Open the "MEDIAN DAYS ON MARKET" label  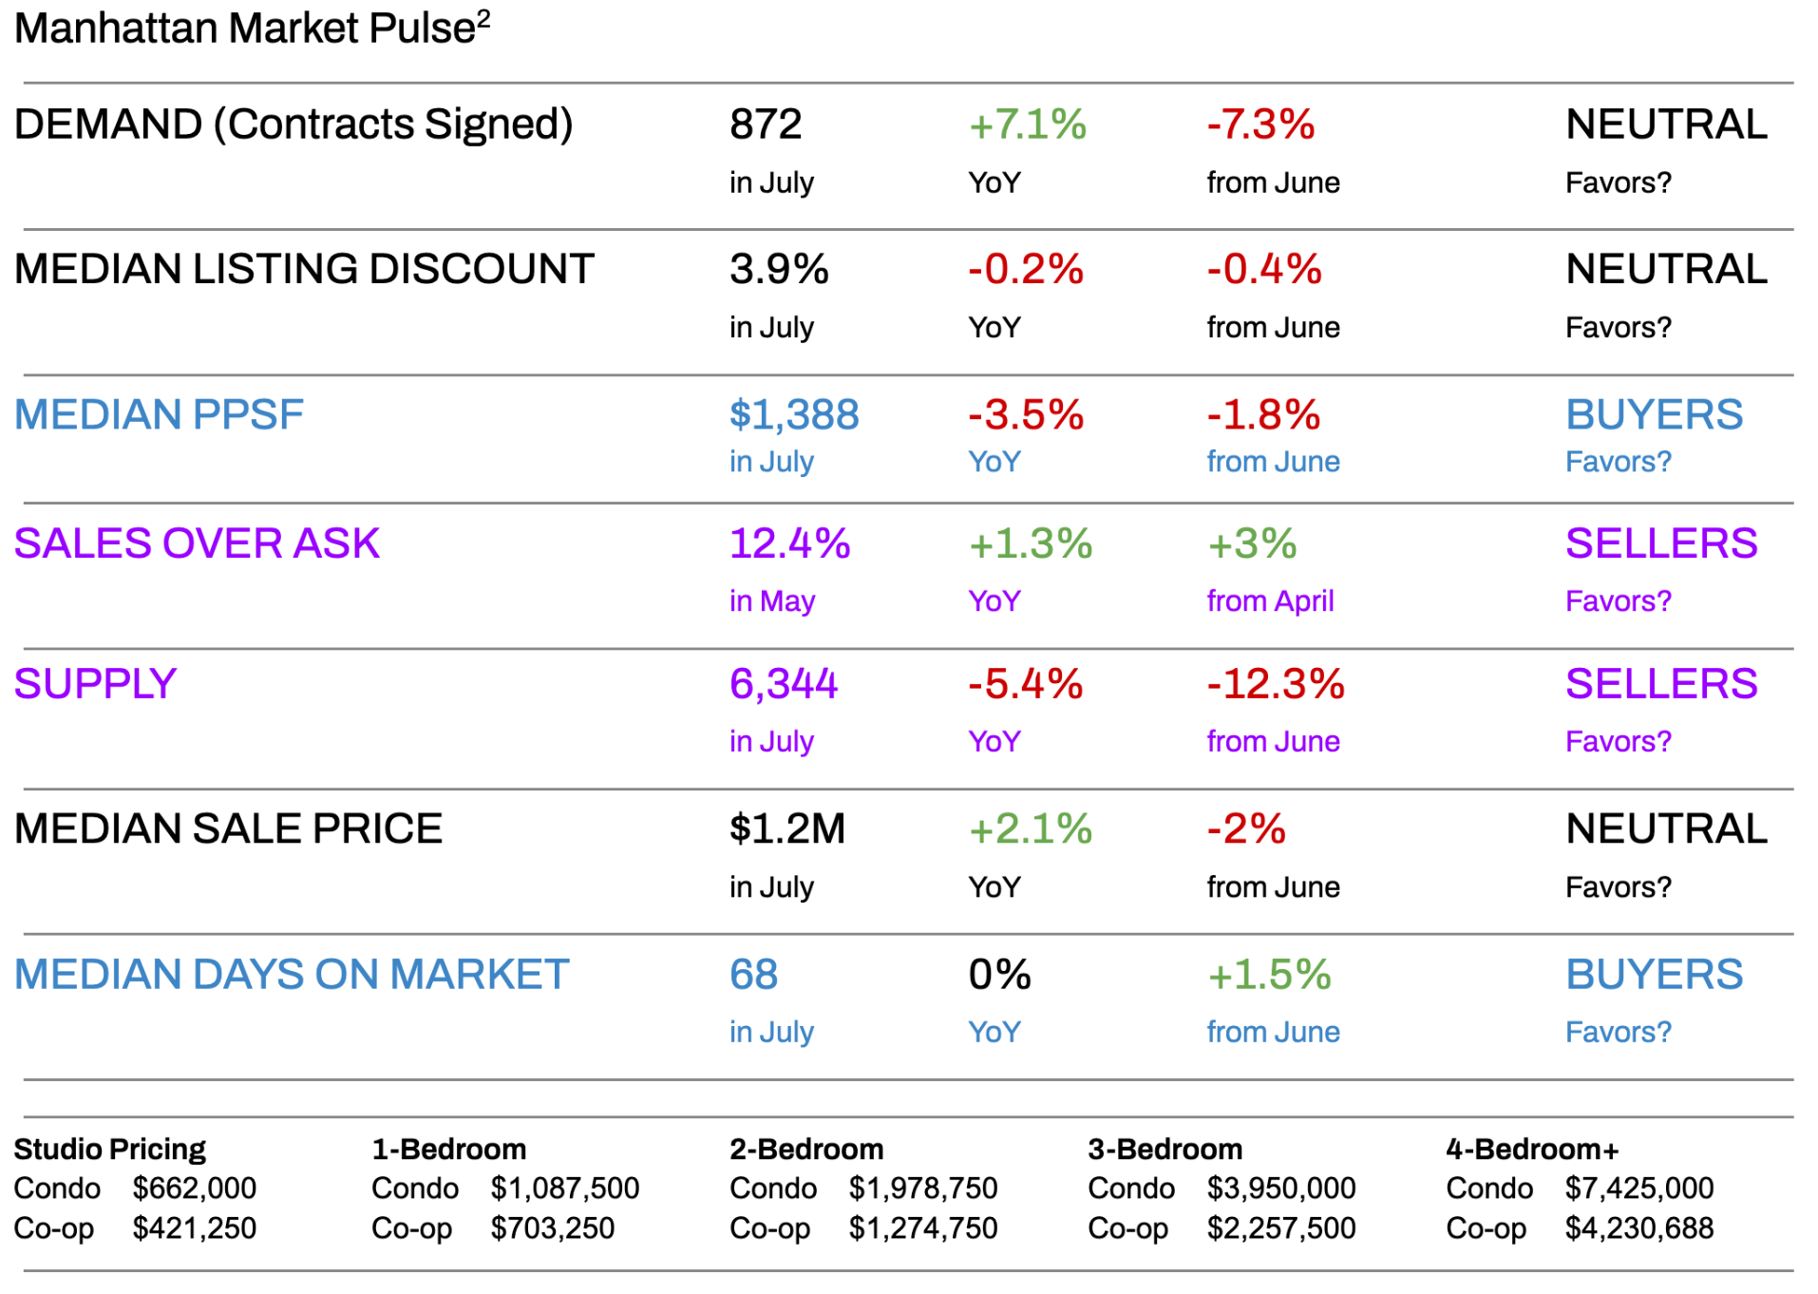[292, 975]
